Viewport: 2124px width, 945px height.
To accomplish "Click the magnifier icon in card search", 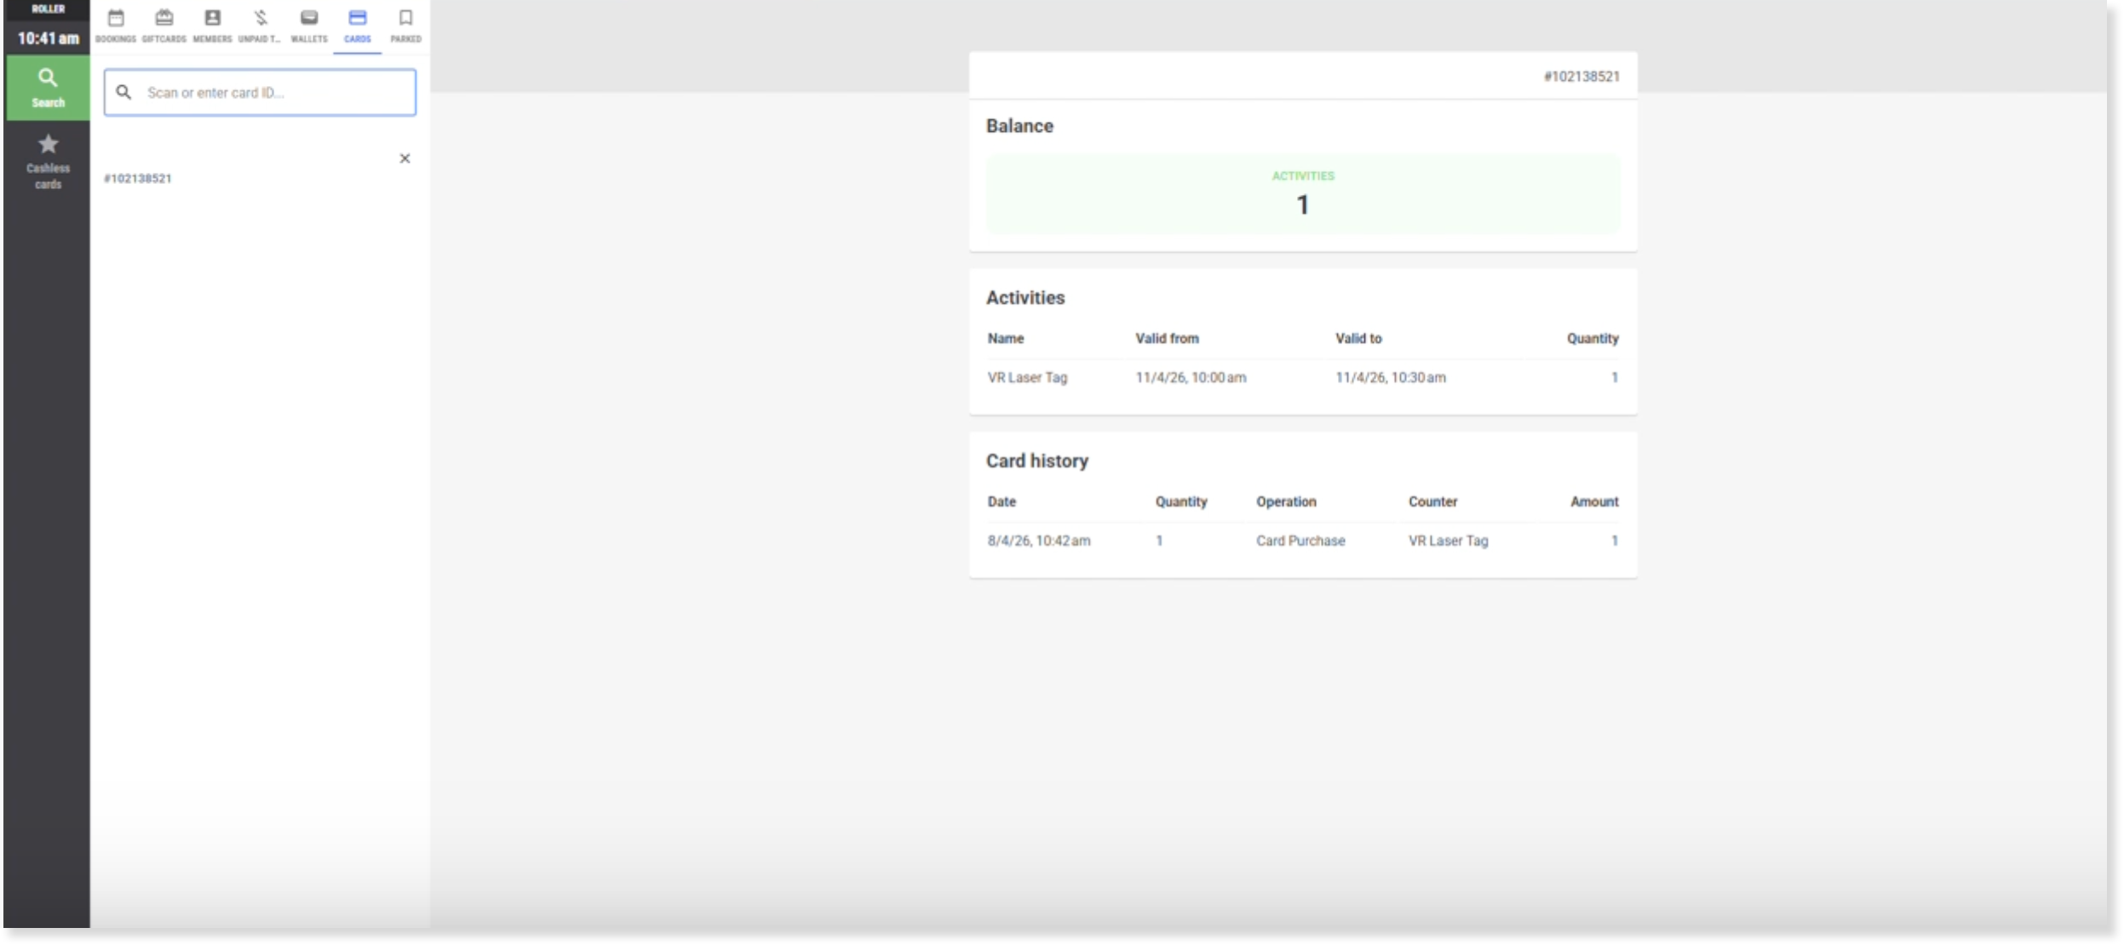I will pos(124,92).
